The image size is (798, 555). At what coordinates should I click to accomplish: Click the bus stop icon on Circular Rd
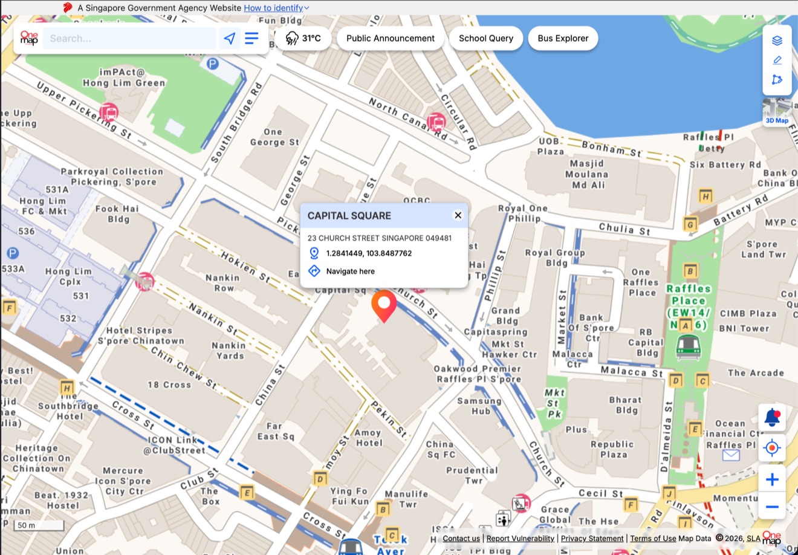436,122
